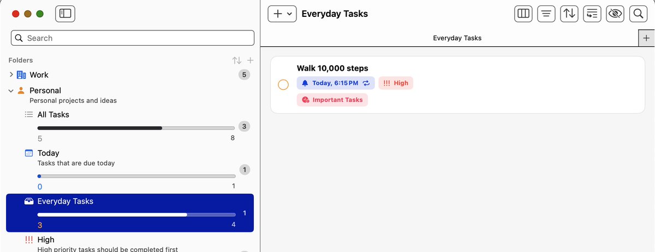Open the magnifier search toolbar button
The image size is (655, 252).
click(x=638, y=14)
